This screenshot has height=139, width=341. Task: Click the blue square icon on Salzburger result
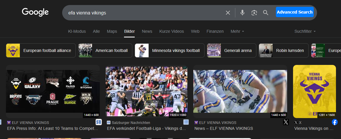(x=186, y=122)
